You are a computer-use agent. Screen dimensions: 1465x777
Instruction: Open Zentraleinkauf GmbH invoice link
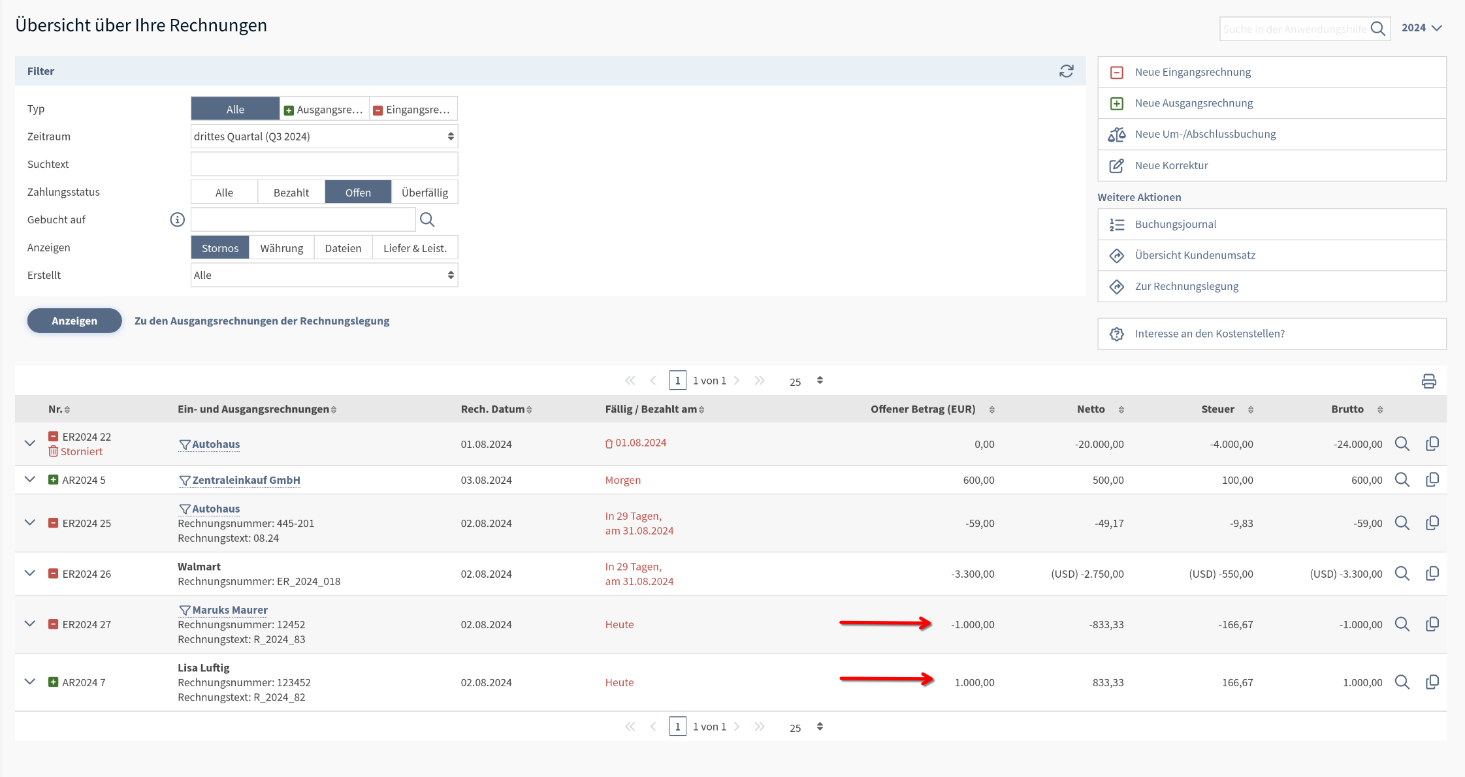click(x=246, y=480)
